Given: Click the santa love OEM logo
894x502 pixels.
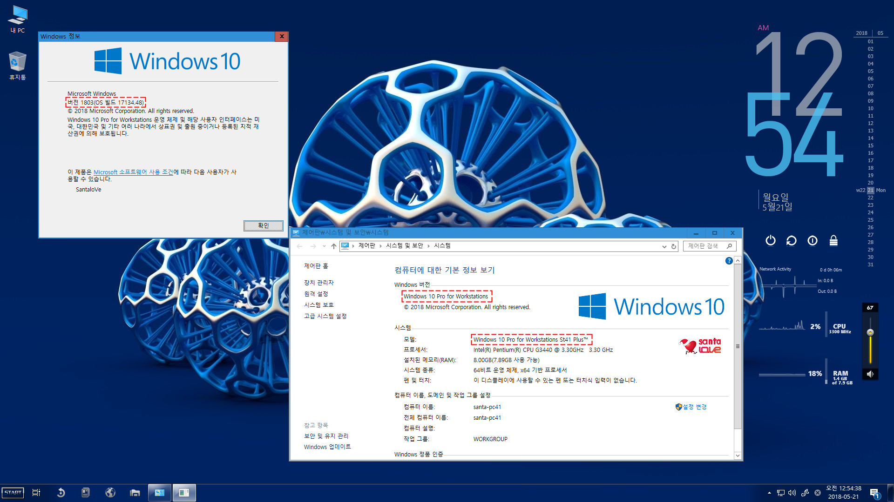Looking at the screenshot, I should 700,346.
